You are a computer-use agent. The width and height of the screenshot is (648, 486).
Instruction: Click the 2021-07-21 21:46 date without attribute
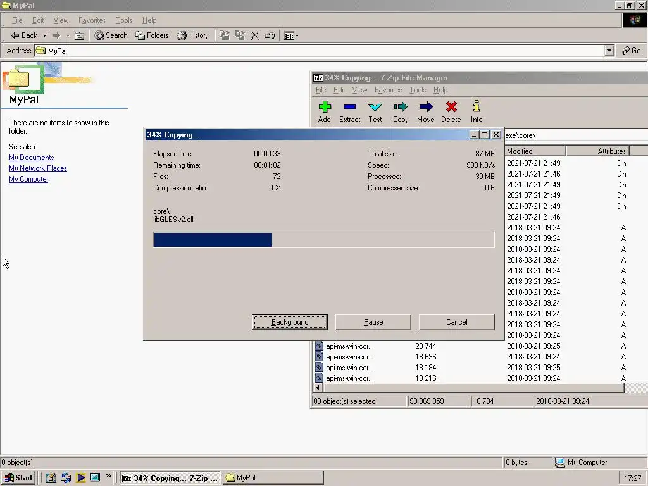[x=533, y=216]
